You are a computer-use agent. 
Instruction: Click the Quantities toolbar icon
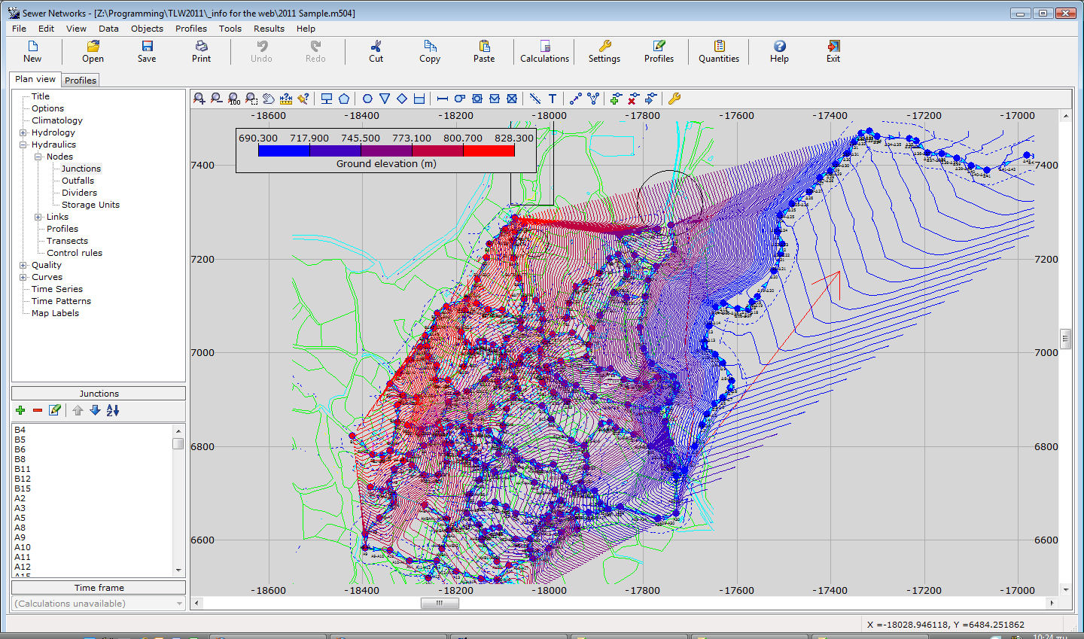pyautogui.click(x=718, y=51)
